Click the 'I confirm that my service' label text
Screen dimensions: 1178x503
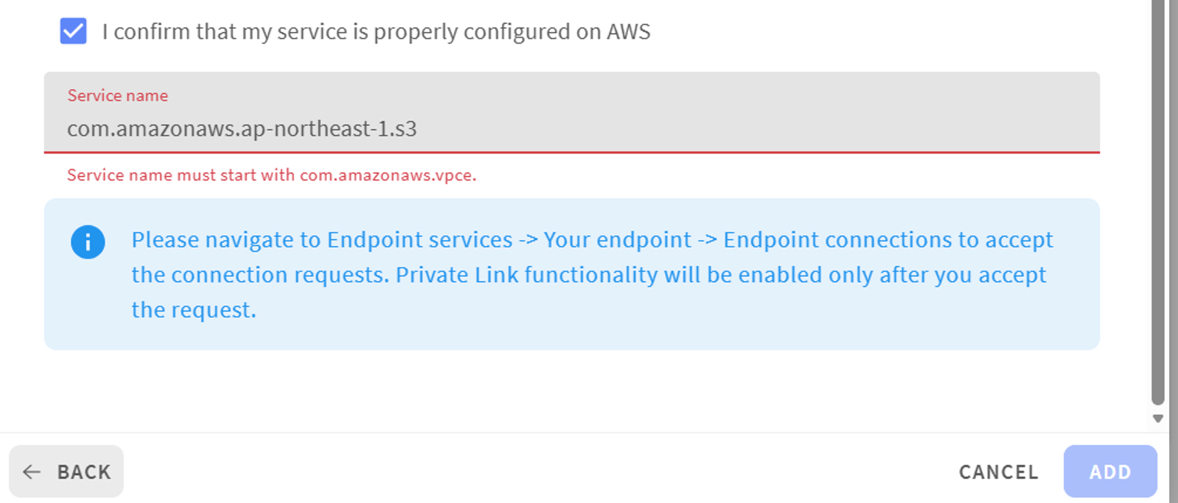375,32
